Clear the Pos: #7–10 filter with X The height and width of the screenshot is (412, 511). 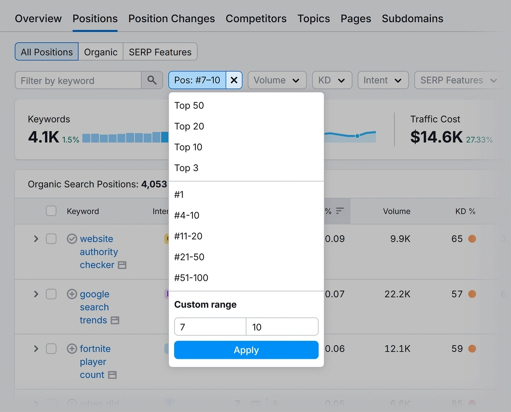[x=234, y=80]
